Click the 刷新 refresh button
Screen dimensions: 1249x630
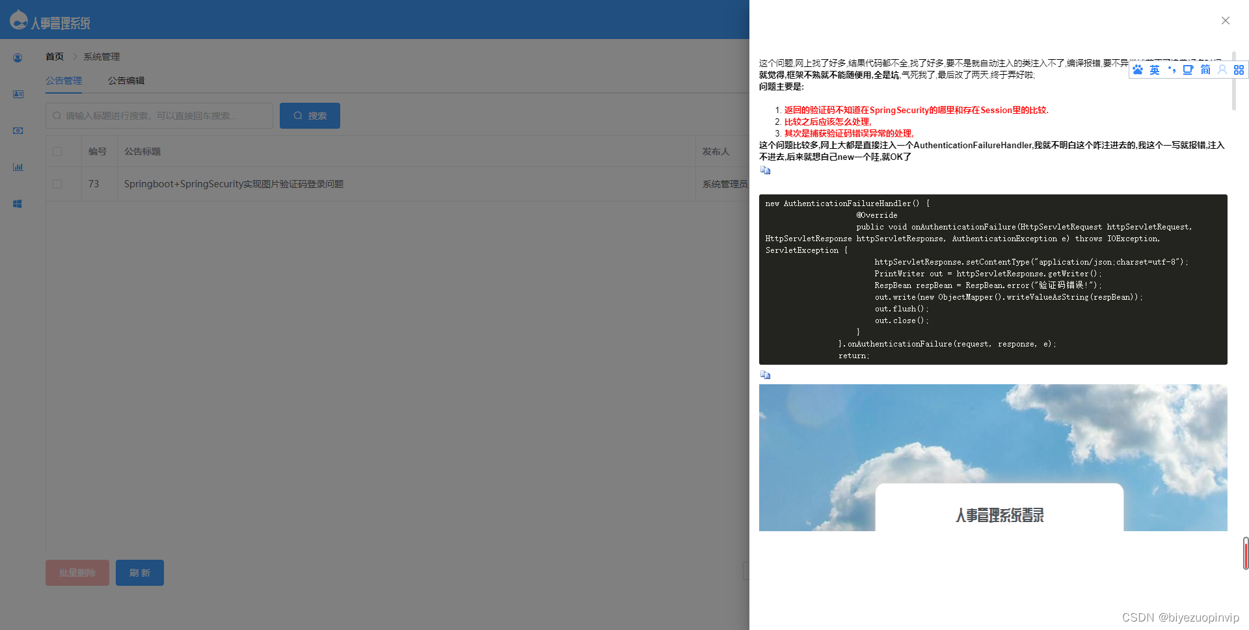pyautogui.click(x=139, y=573)
